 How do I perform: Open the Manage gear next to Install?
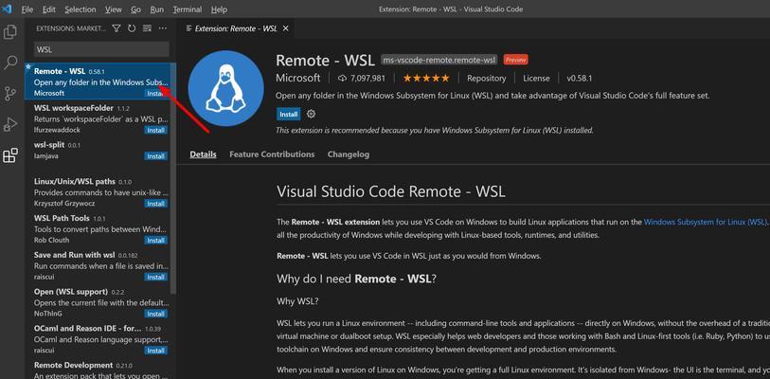tap(311, 114)
